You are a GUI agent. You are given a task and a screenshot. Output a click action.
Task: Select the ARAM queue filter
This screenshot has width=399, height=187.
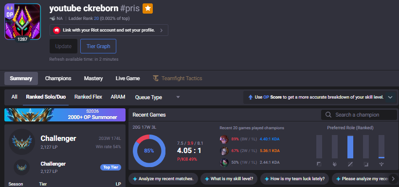[x=118, y=97]
